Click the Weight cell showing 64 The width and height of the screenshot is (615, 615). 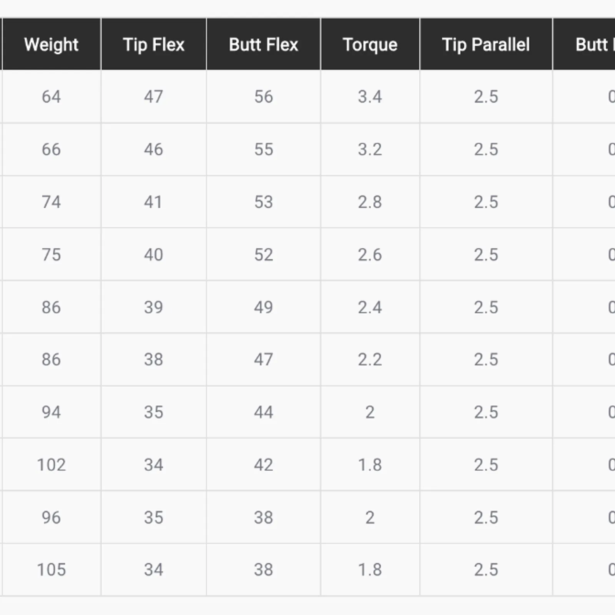51,96
